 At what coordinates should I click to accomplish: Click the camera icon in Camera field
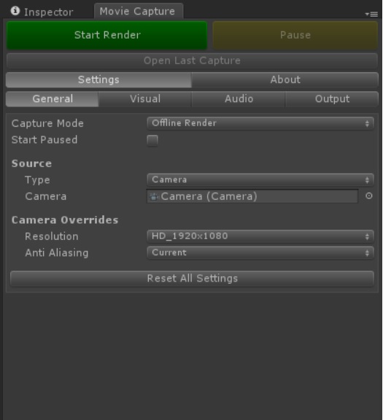pos(154,197)
